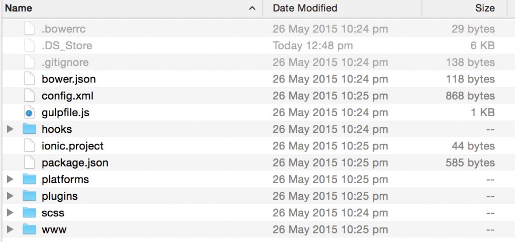Expand the platforms folder disclosure triangle
515x242 pixels.
(x=10, y=179)
